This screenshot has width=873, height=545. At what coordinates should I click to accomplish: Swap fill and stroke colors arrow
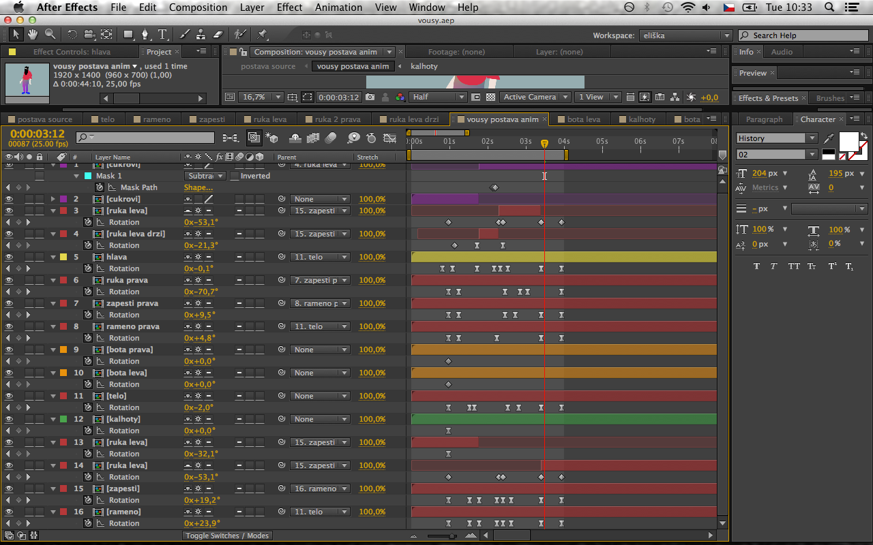tap(864, 136)
